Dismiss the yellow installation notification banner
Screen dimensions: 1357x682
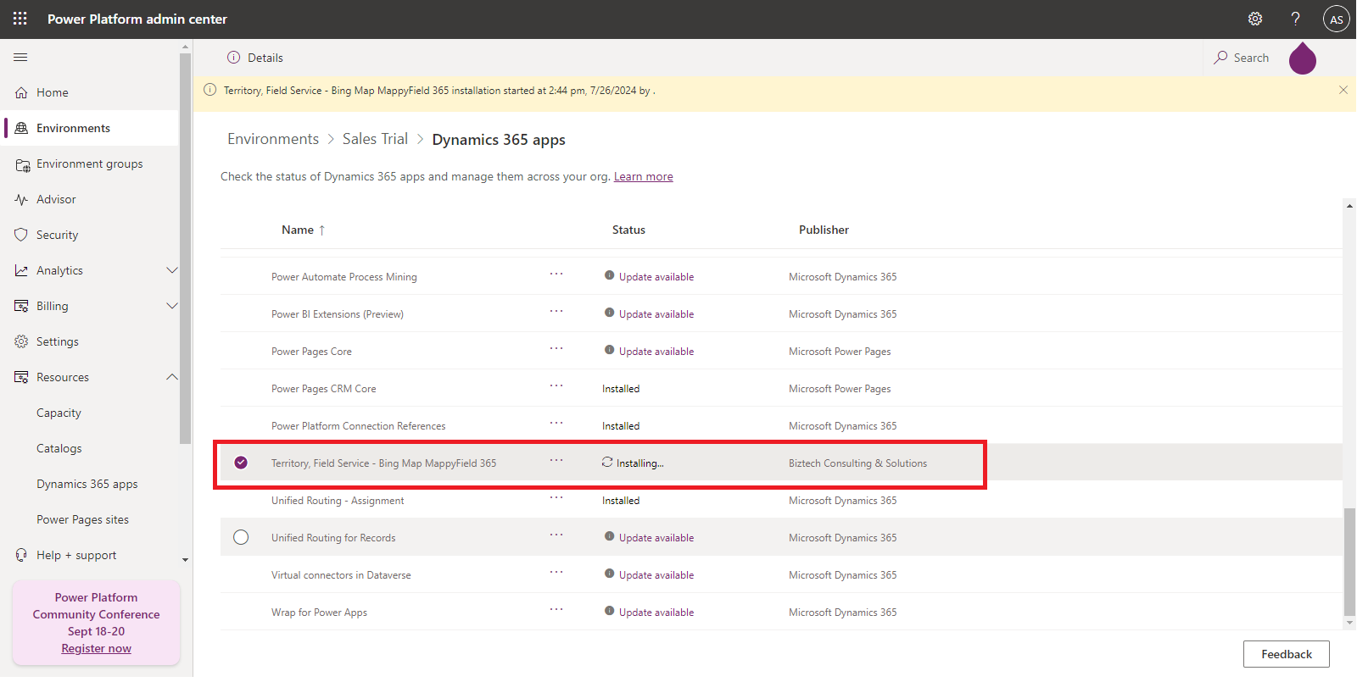pyautogui.click(x=1343, y=90)
